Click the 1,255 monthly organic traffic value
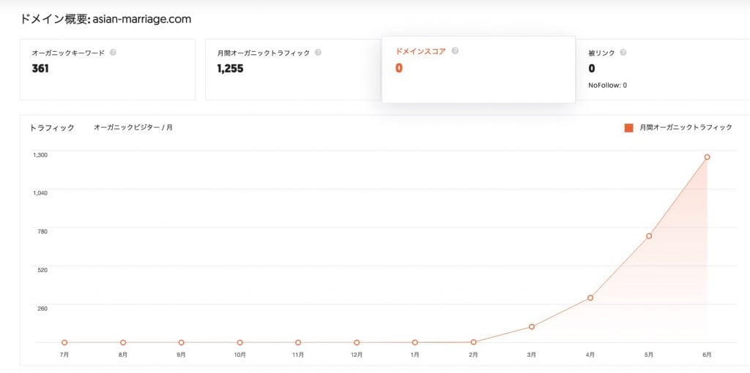The width and height of the screenshot is (750, 373). pos(230,69)
